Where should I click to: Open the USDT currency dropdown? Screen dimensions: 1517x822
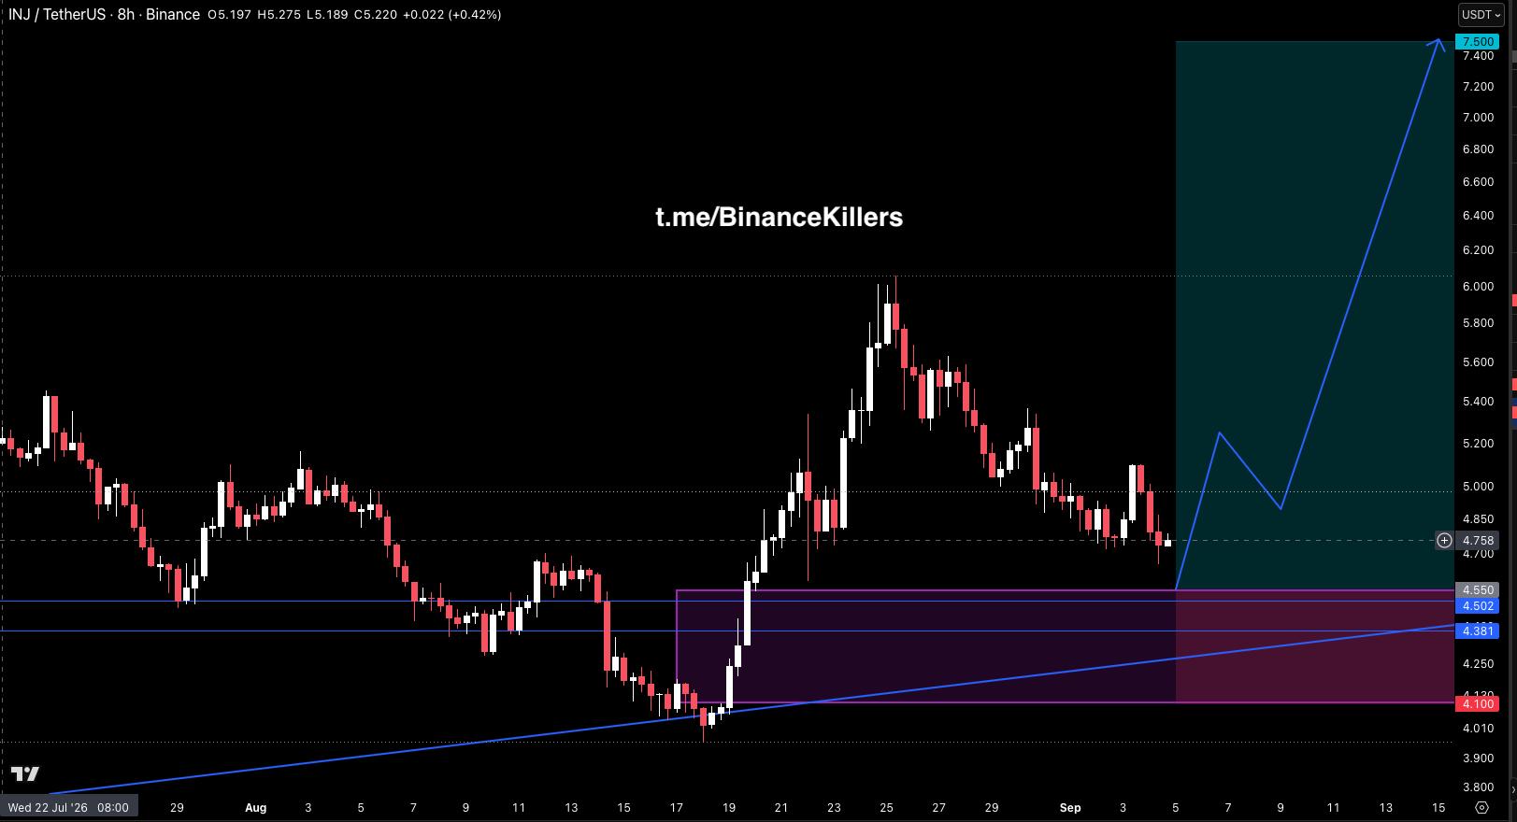click(1481, 15)
